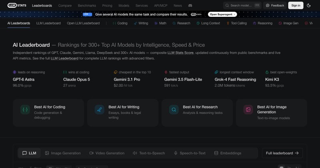Follow the LLM Stats Score link
Viewport: 320px width, 168px height.
click(x=180, y=53)
